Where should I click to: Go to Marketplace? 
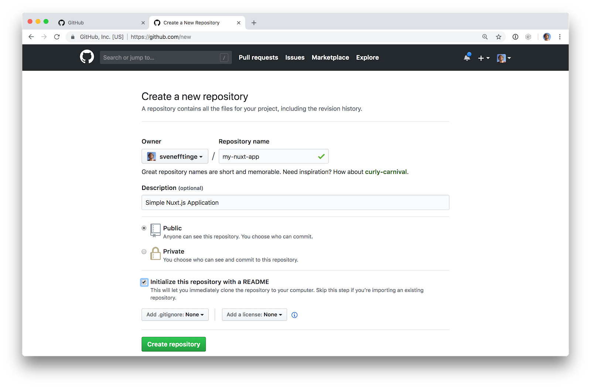pyautogui.click(x=330, y=58)
